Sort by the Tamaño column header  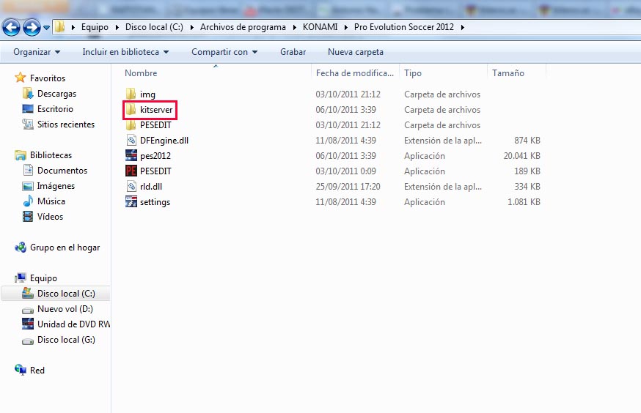click(x=508, y=73)
